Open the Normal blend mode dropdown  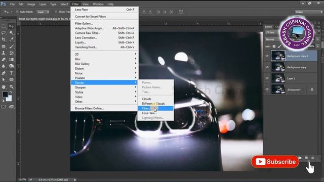273,39
